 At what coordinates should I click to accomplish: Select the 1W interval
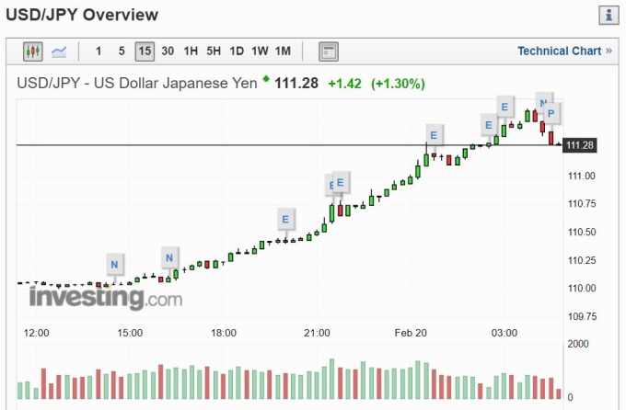pyautogui.click(x=260, y=51)
